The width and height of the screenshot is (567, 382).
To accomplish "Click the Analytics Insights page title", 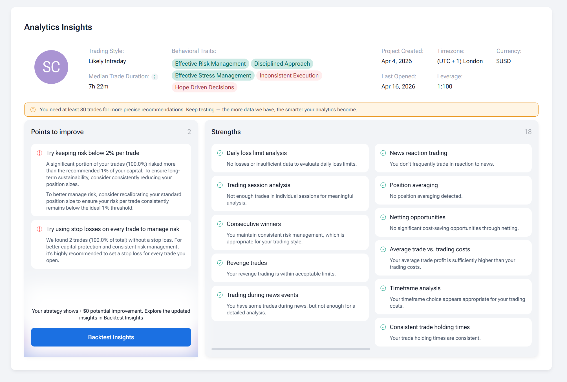I will 58,27.
